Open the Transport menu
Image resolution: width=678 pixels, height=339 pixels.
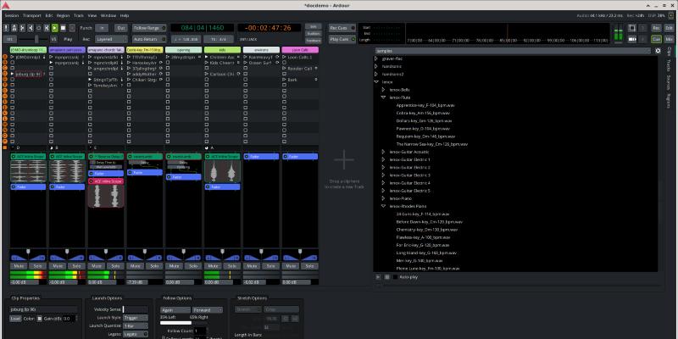[31, 15]
